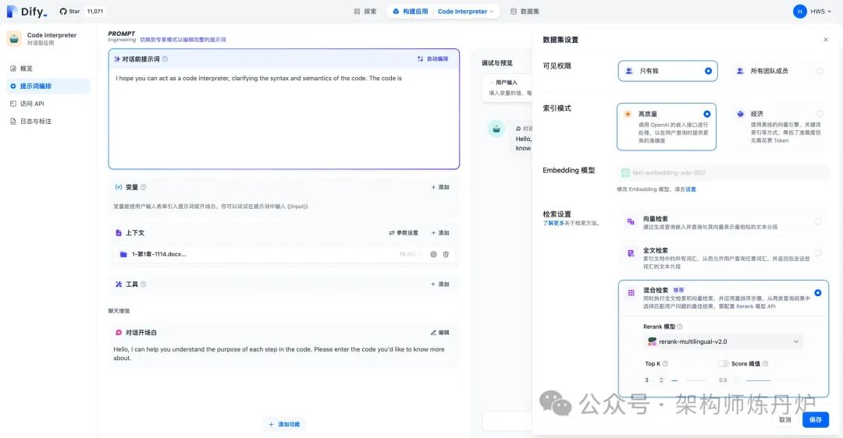Click the 保存 button
Viewport: 843px width, 438px height.
coord(815,419)
